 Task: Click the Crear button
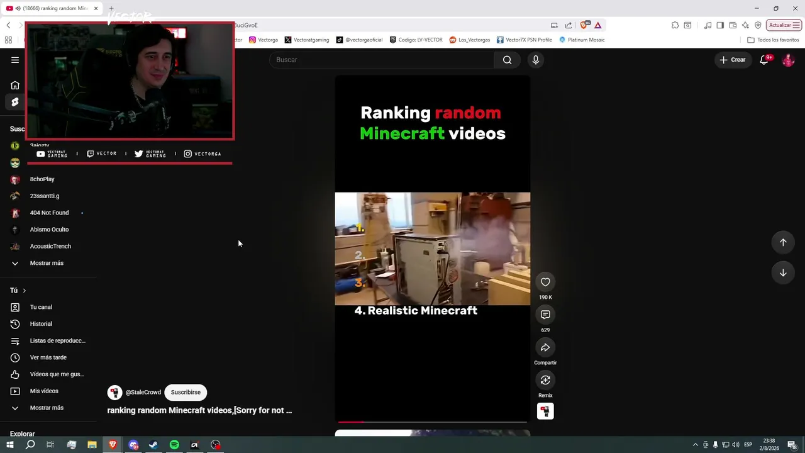(733, 60)
